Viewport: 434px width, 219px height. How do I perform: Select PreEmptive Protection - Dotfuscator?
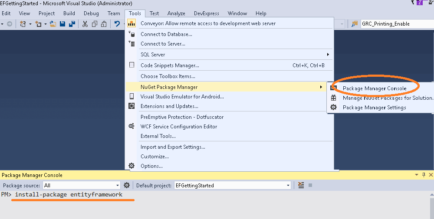pyautogui.click(x=182, y=117)
